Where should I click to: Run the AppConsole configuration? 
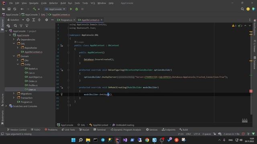(x=71, y=9)
